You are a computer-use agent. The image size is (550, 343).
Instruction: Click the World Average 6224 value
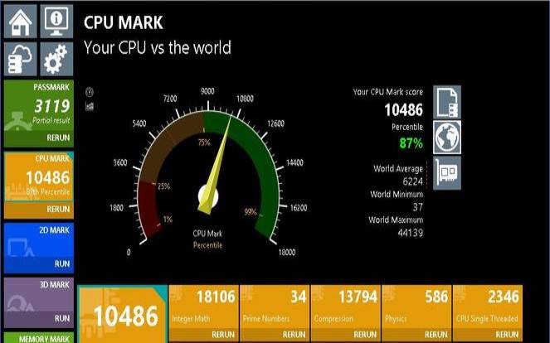pos(413,181)
